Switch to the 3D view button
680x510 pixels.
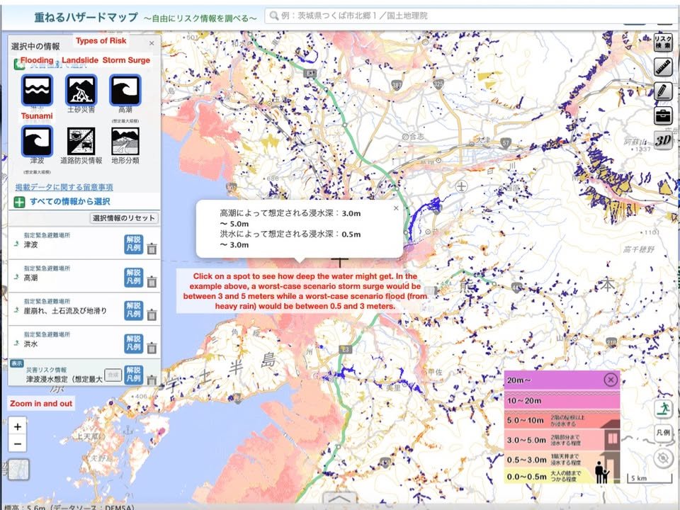click(663, 140)
